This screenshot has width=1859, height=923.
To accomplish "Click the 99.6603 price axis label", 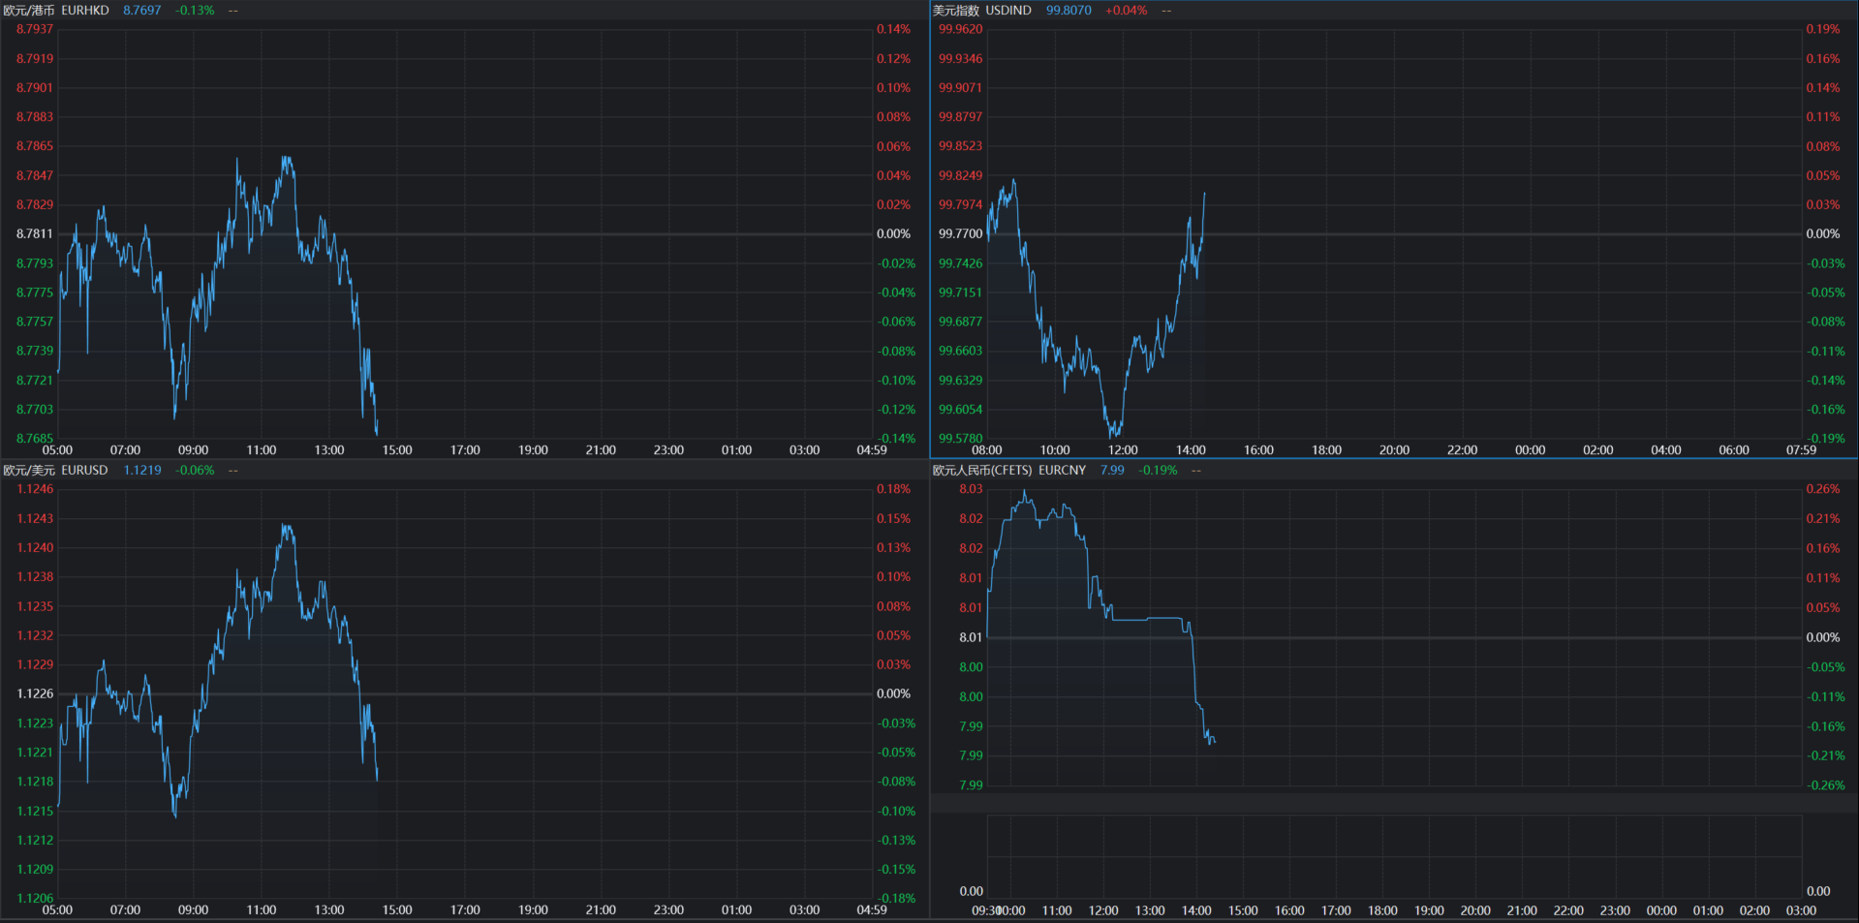I will [960, 351].
